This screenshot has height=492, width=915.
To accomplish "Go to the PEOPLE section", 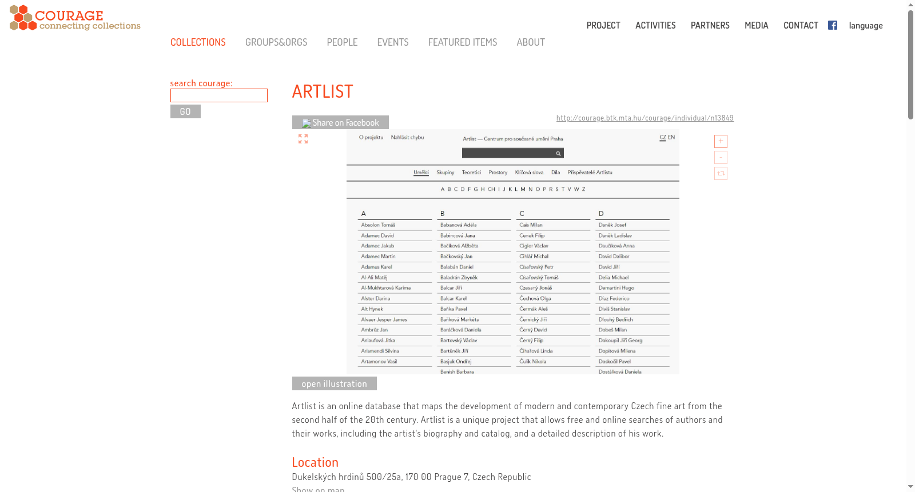I will (342, 42).
